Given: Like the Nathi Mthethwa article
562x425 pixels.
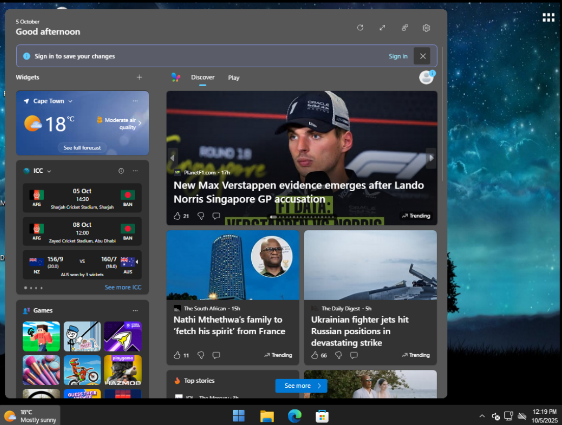Looking at the screenshot, I should click(x=177, y=355).
